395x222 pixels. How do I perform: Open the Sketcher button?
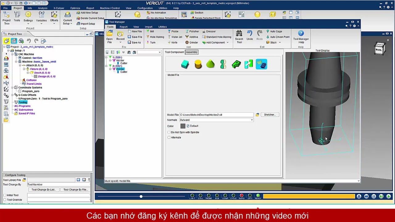pos(270,115)
